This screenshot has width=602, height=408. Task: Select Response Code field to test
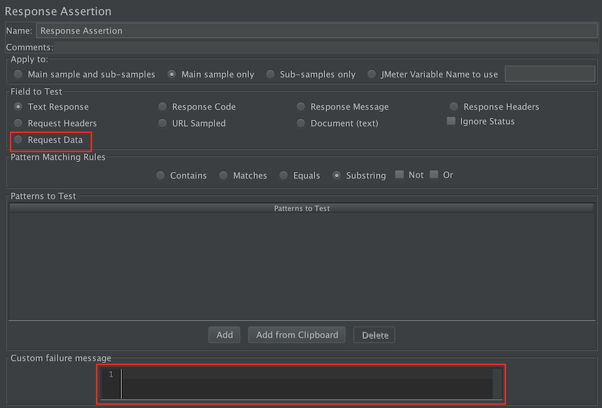click(163, 107)
